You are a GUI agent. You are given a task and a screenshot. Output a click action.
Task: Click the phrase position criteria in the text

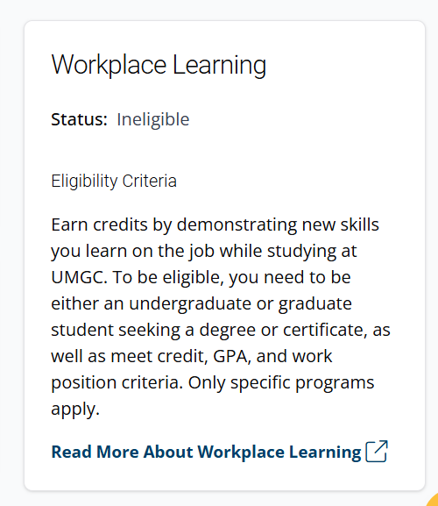[117, 383]
